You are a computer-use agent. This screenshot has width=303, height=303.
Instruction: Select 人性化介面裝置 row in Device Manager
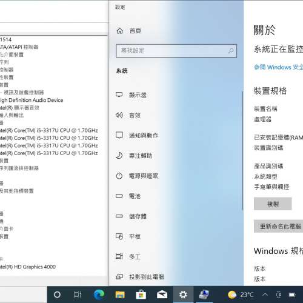click(x=12, y=55)
